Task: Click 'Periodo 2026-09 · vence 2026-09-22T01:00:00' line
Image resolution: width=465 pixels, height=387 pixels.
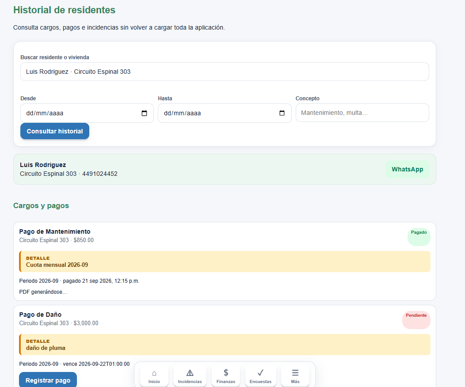Action: pyautogui.click(x=74, y=364)
